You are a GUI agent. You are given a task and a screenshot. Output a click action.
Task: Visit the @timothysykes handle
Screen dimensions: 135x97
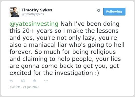click(x=33, y=14)
